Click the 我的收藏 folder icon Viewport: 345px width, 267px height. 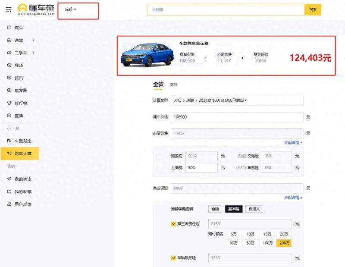(9, 192)
